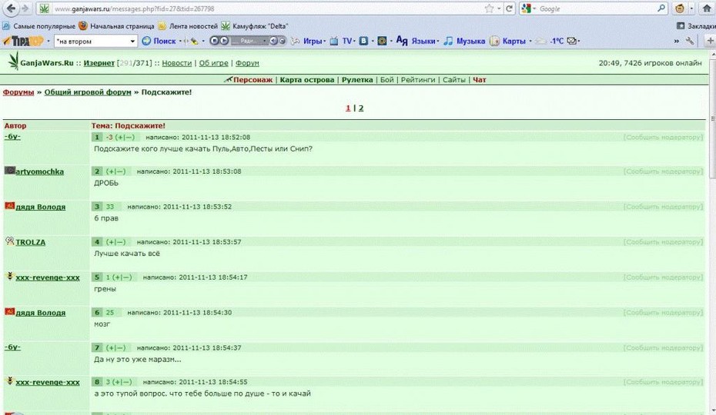716x415 pixels.
Task: Open author TROLZA's profile
Action: 31,242
